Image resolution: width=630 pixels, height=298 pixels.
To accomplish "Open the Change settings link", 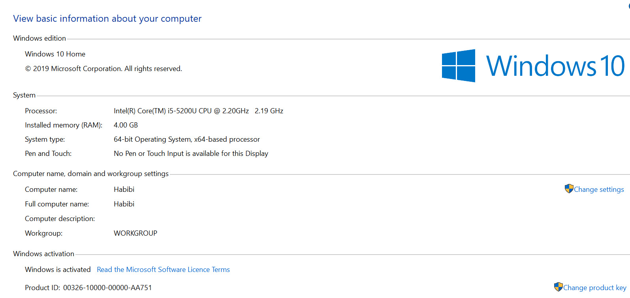I will pos(599,189).
